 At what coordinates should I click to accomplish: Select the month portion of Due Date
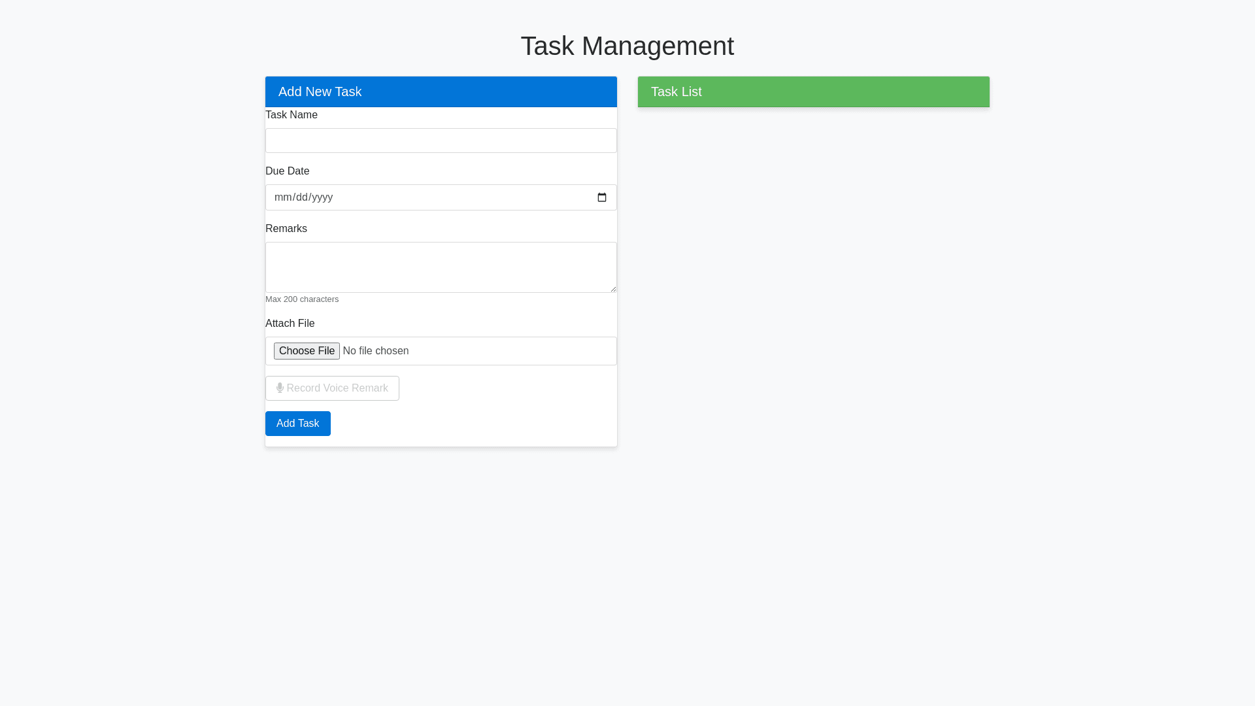coord(283,197)
